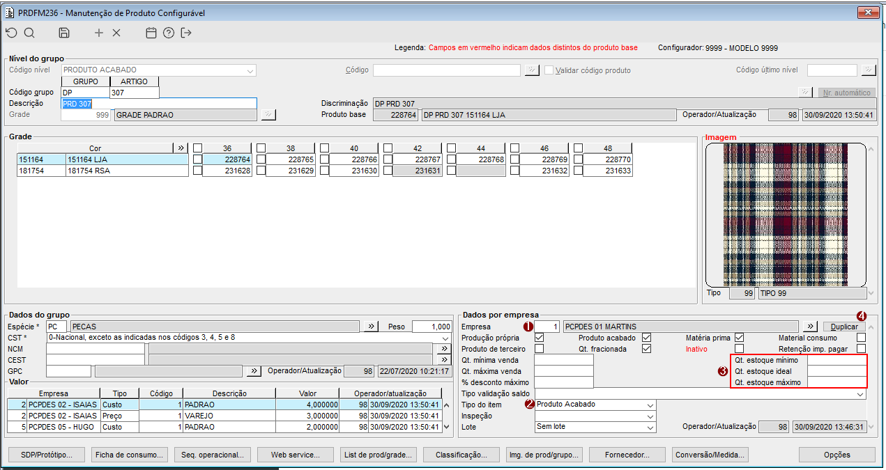886x470 pixels.
Task: Uncheck Matéria prima checkbox
Action: [740, 338]
